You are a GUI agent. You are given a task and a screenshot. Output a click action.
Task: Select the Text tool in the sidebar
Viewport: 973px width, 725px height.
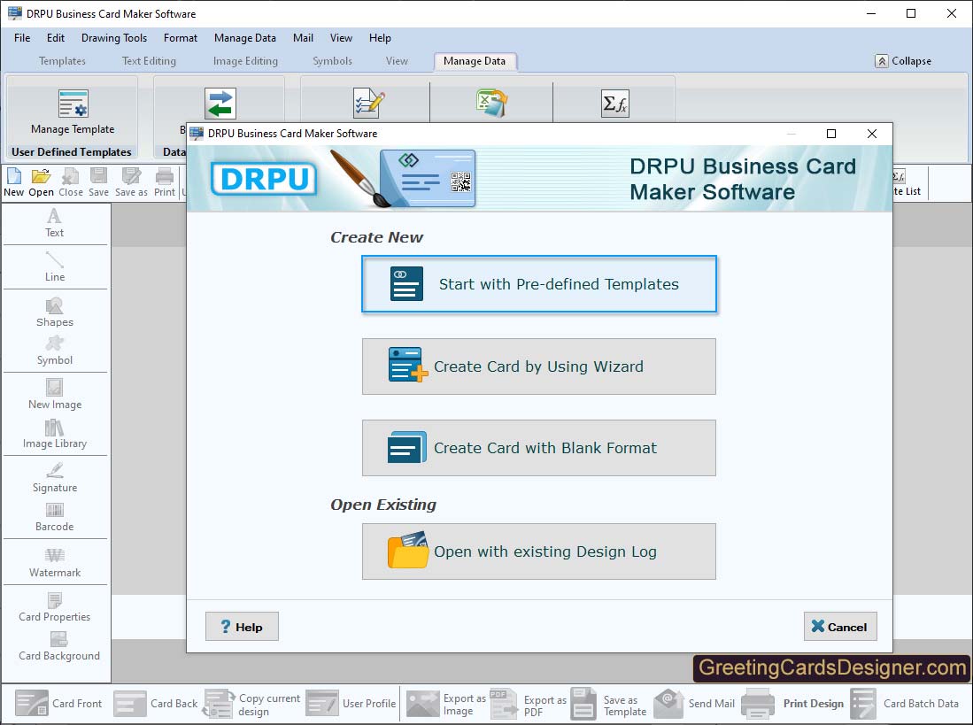55,223
